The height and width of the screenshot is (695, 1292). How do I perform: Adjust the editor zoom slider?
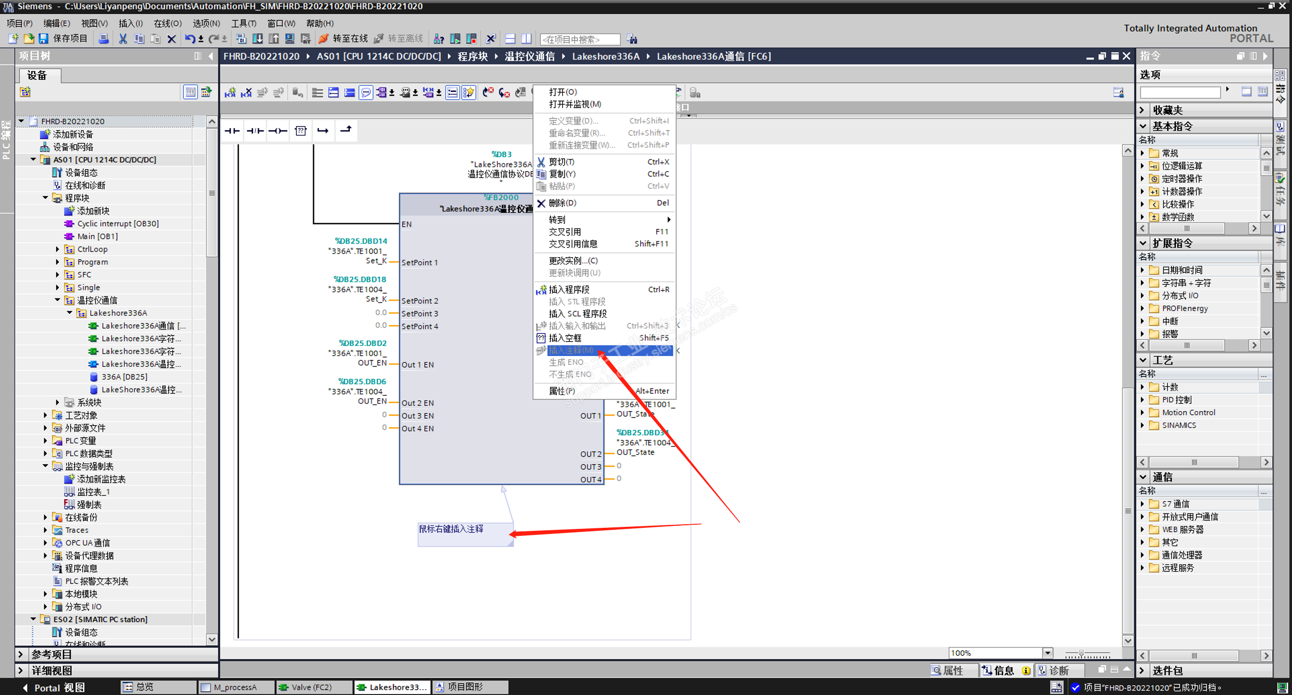click(1081, 654)
